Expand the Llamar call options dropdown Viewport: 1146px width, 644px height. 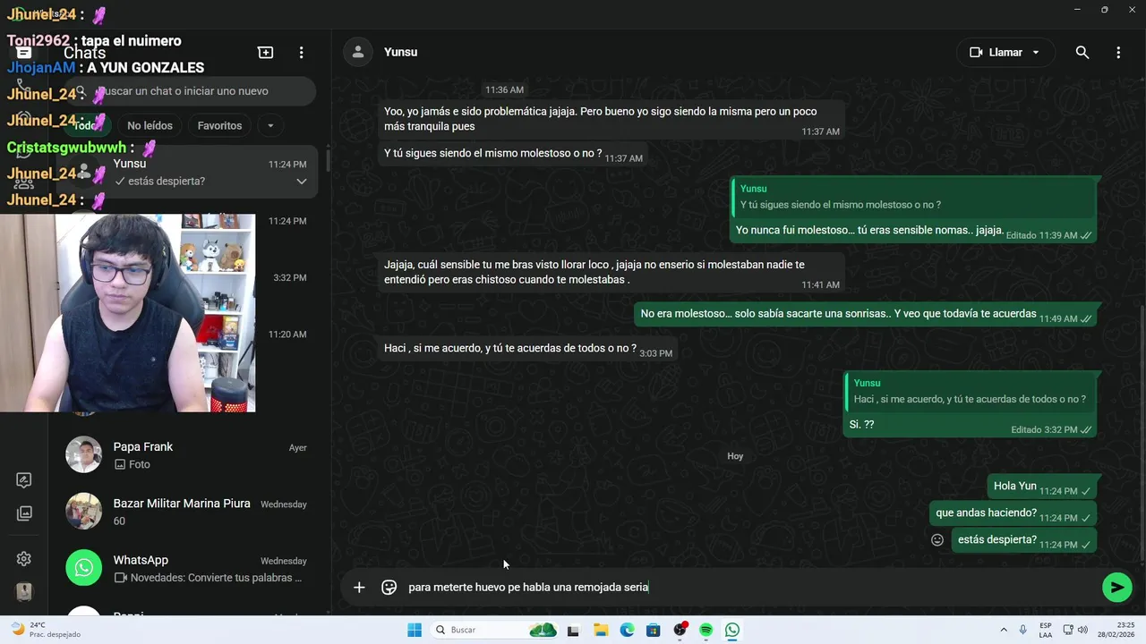[1036, 53]
